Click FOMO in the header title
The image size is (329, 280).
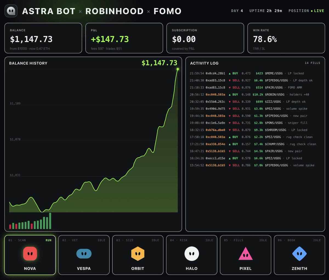tap(168, 11)
